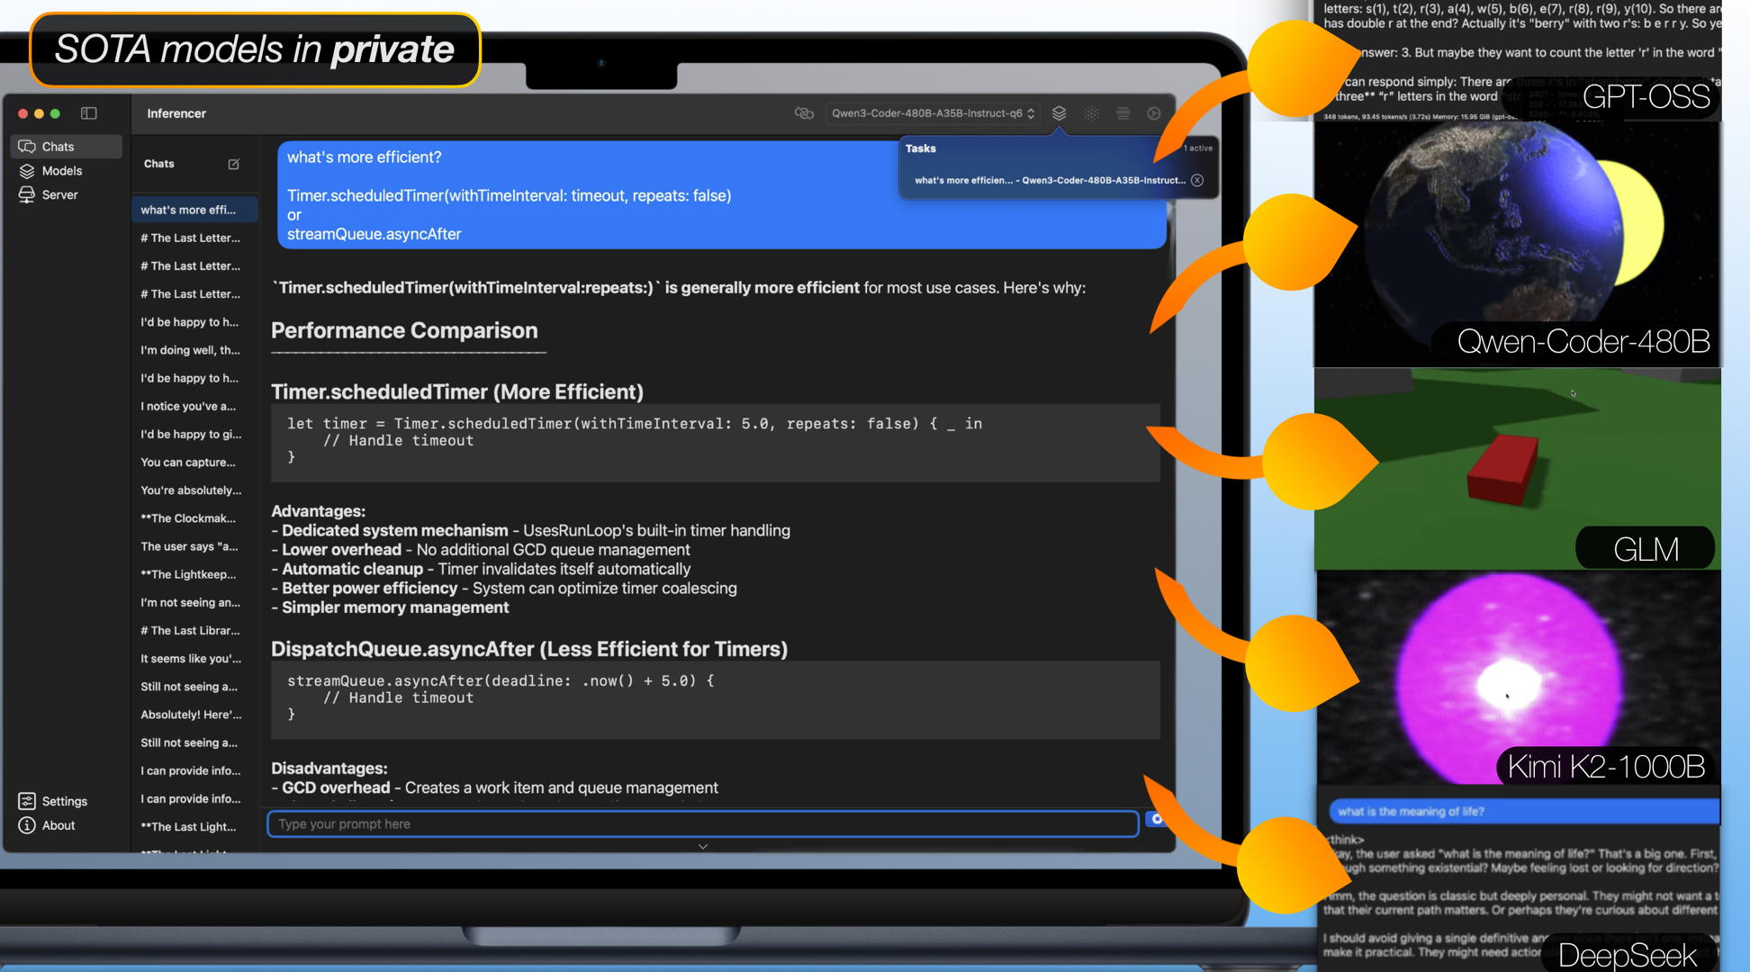Create a new chat with compose icon
The height and width of the screenshot is (972, 1750).
234,164
